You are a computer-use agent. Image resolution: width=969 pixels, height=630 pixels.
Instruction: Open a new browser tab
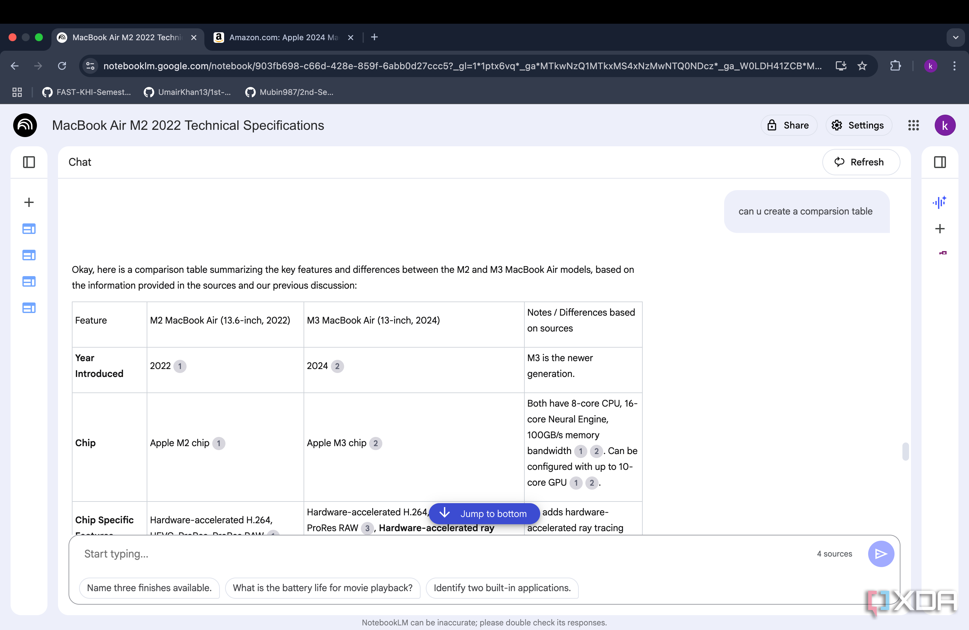coord(374,38)
